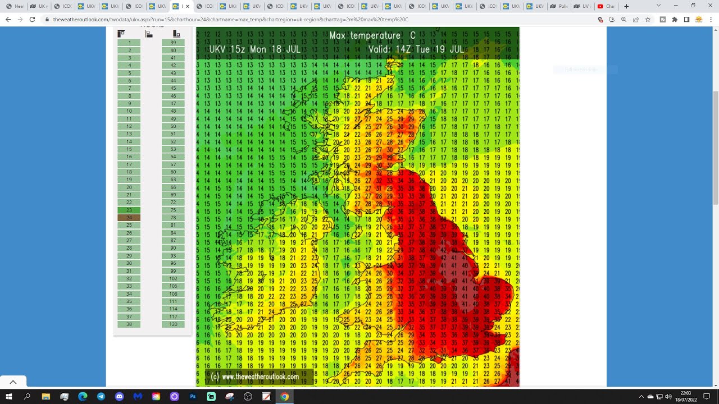Select forecast hour 57 button
The height and width of the screenshot is (404, 719).
click(x=173, y=164)
